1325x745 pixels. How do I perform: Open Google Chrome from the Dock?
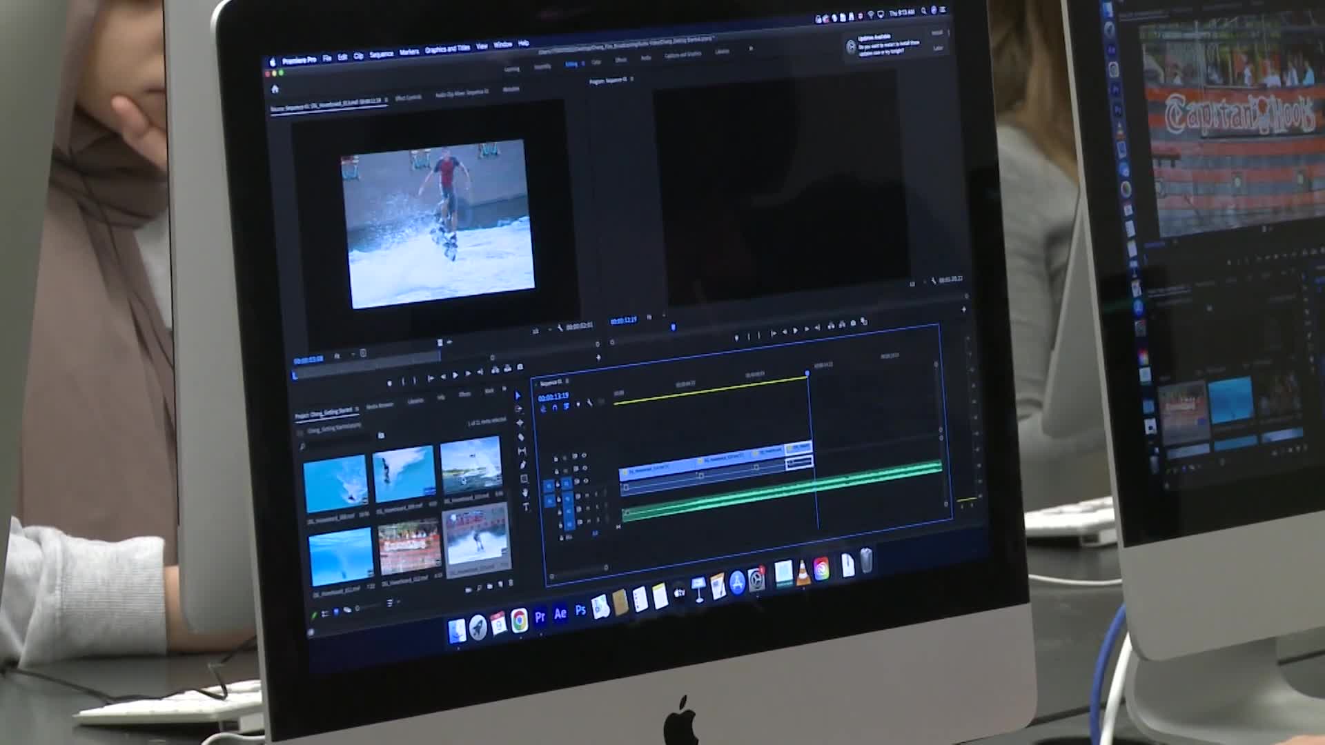[x=519, y=620]
